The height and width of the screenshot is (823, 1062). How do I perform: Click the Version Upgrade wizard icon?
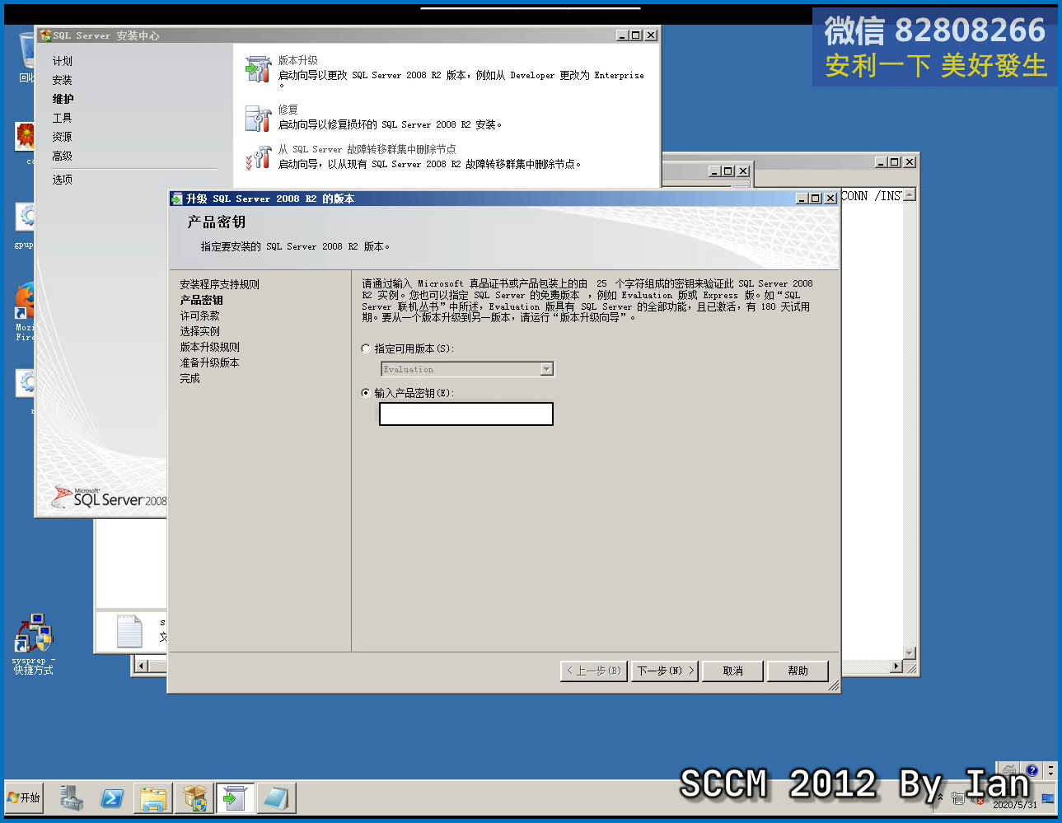(259, 69)
